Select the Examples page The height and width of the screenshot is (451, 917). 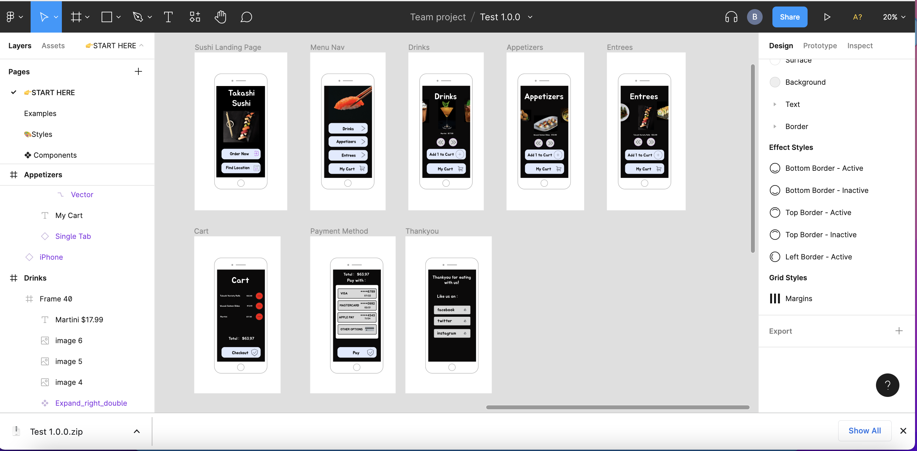tap(40, 113)
